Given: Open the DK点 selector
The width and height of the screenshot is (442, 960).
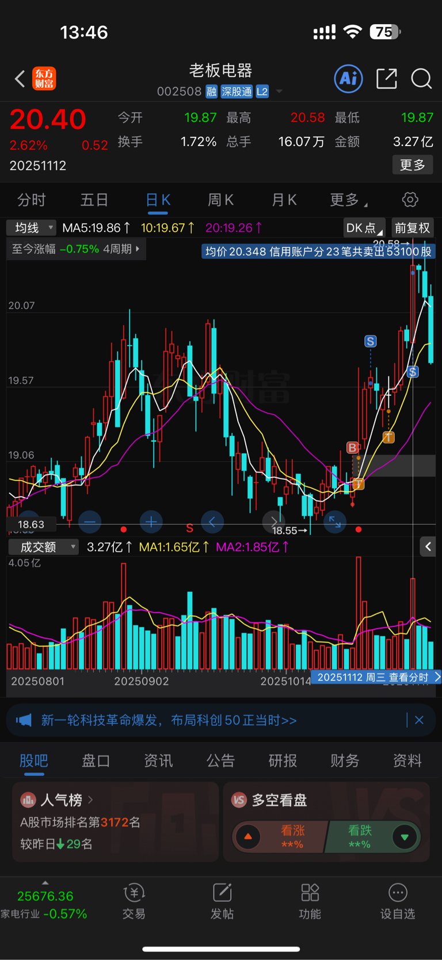Looking at the screenshot, I should tap(364, 228).
